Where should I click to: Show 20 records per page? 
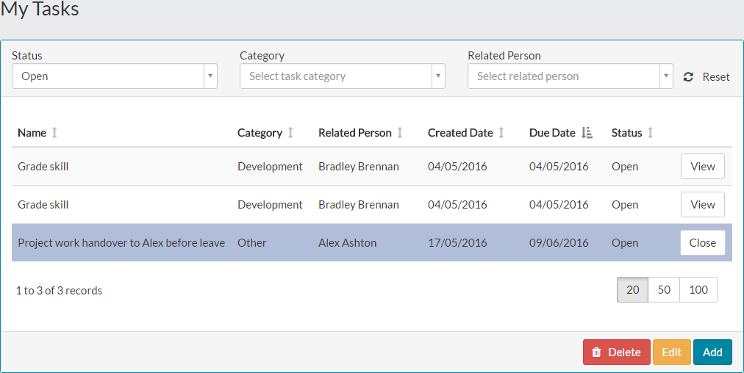[x=632, y=290]
